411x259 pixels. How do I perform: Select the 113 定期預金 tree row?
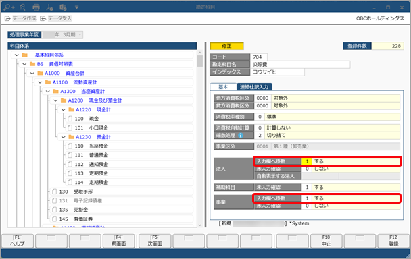click(x=130, y=173)
